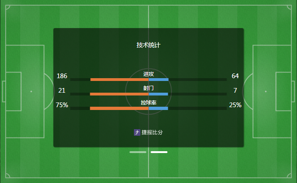Click the home shots value 21
297x183 pixels.
(x=62, y=90)
